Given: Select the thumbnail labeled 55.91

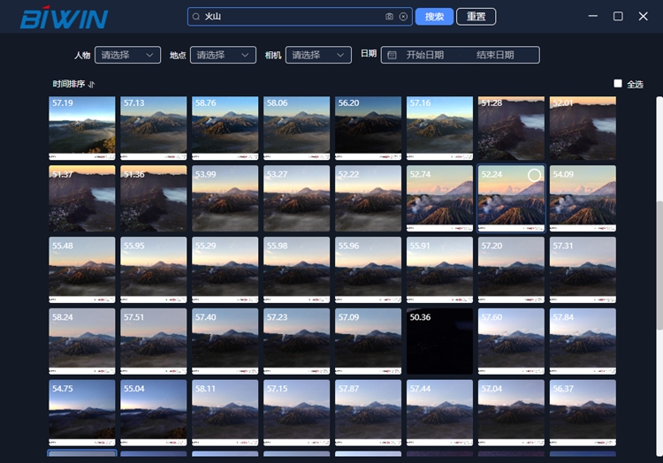Looking at the screenshot, I should tap(439, 269).
